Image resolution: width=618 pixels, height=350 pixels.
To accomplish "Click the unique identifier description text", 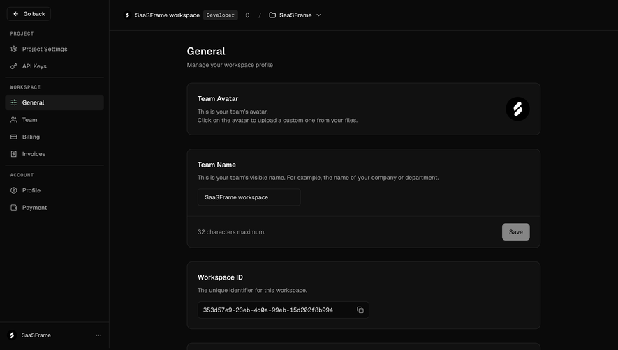I will pos(252,291).
